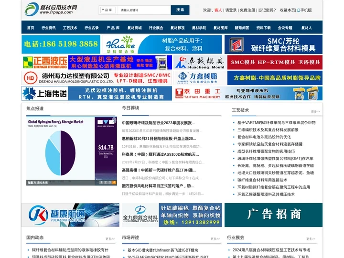344x258 pixels.
Task: Switch carousel to slide 2
Action: [x=105, y=183]
